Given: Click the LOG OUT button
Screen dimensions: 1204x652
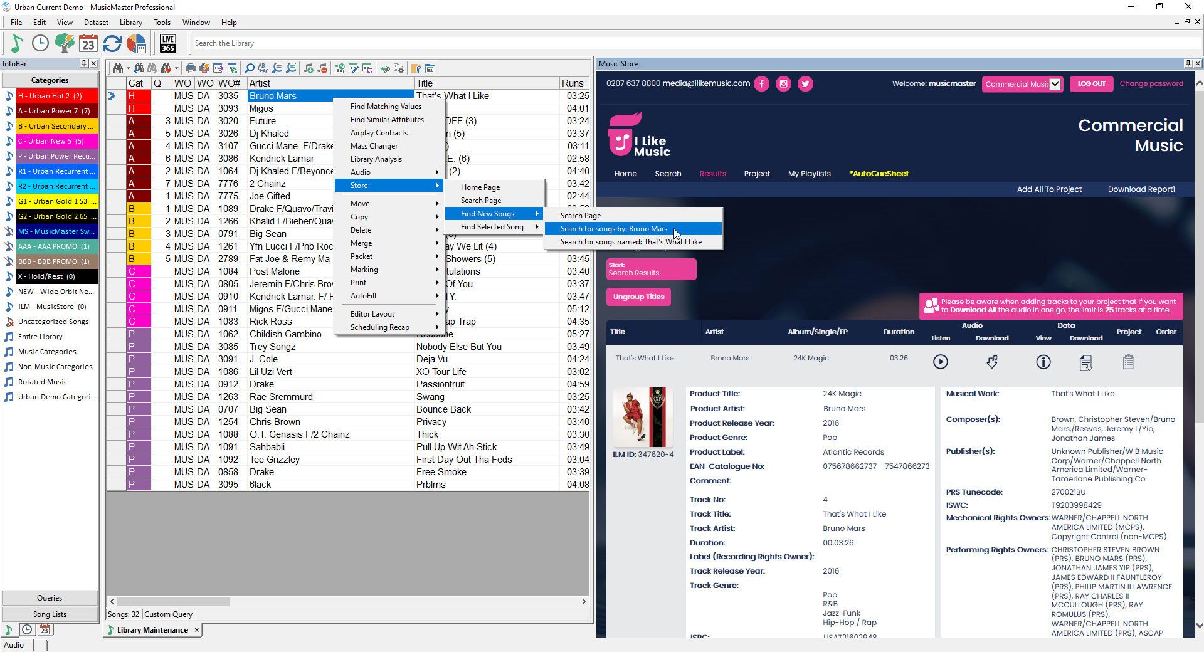Looking at the screenshot, I should coord(1091,84).
